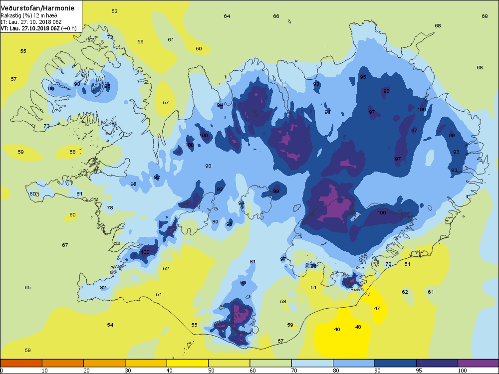The height and width of the screenshot is (374, 499).
Task: Select the indigo 95–100 legend swatch
Action: click(x=437, y=363)
